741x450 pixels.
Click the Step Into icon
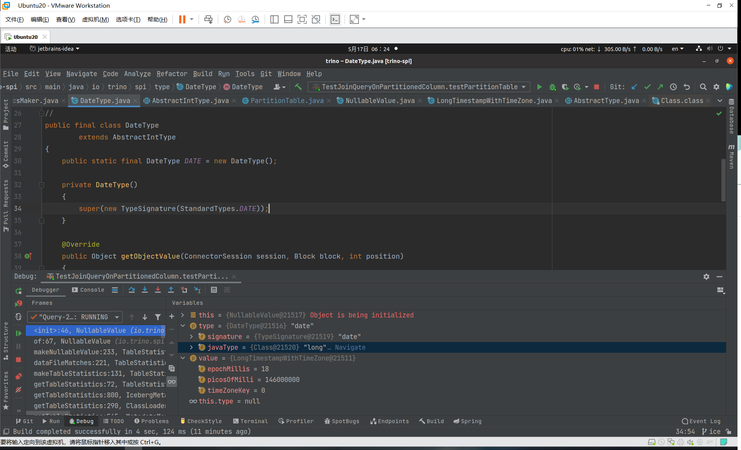point(145,290)
